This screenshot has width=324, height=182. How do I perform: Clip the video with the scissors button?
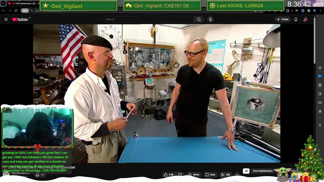pyautogui.click(x=225, y=175)
